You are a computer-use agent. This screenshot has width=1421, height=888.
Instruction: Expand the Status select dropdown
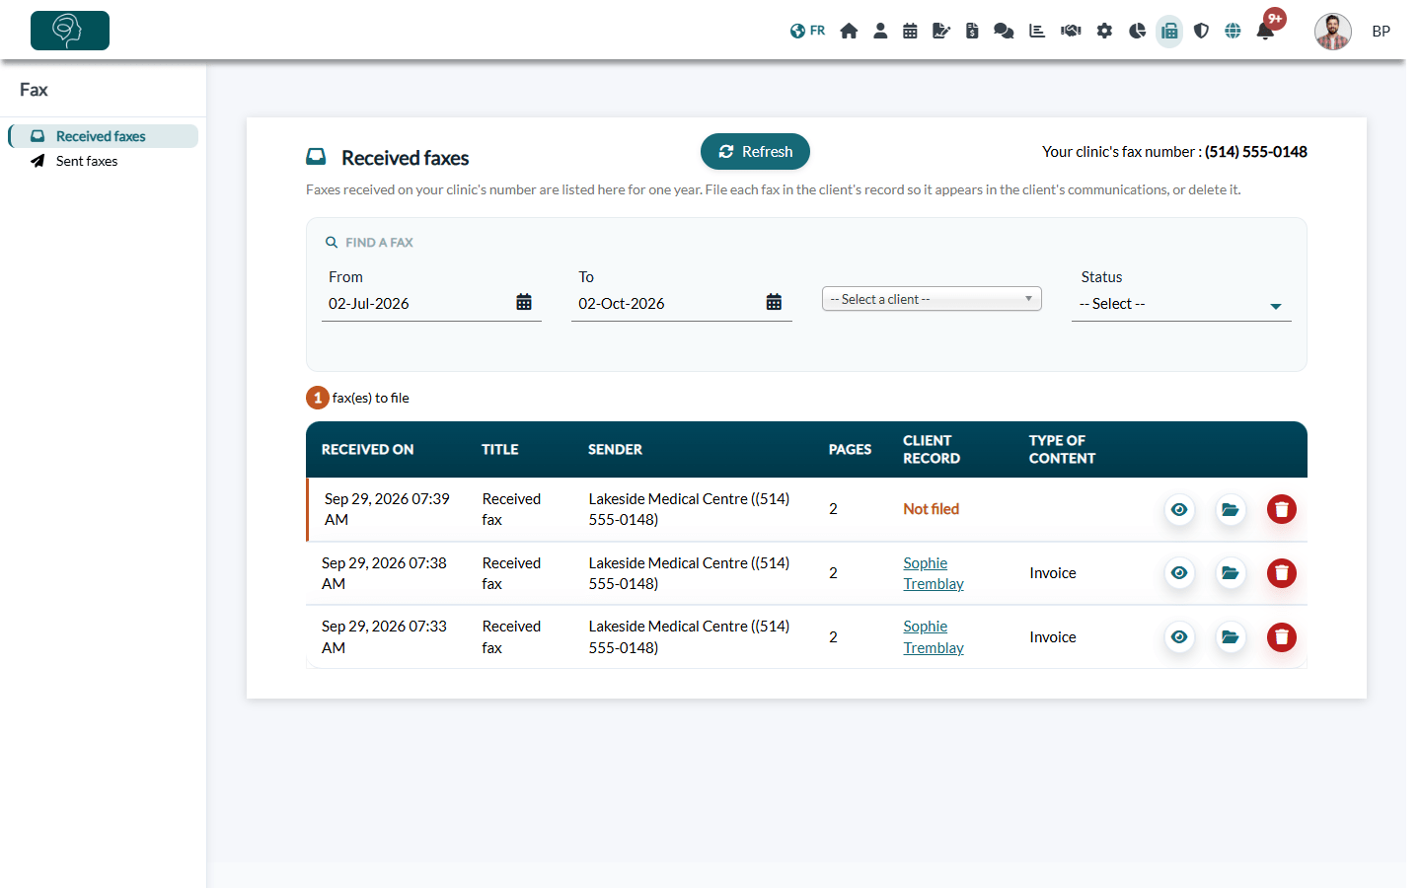tap(1181, 304)
